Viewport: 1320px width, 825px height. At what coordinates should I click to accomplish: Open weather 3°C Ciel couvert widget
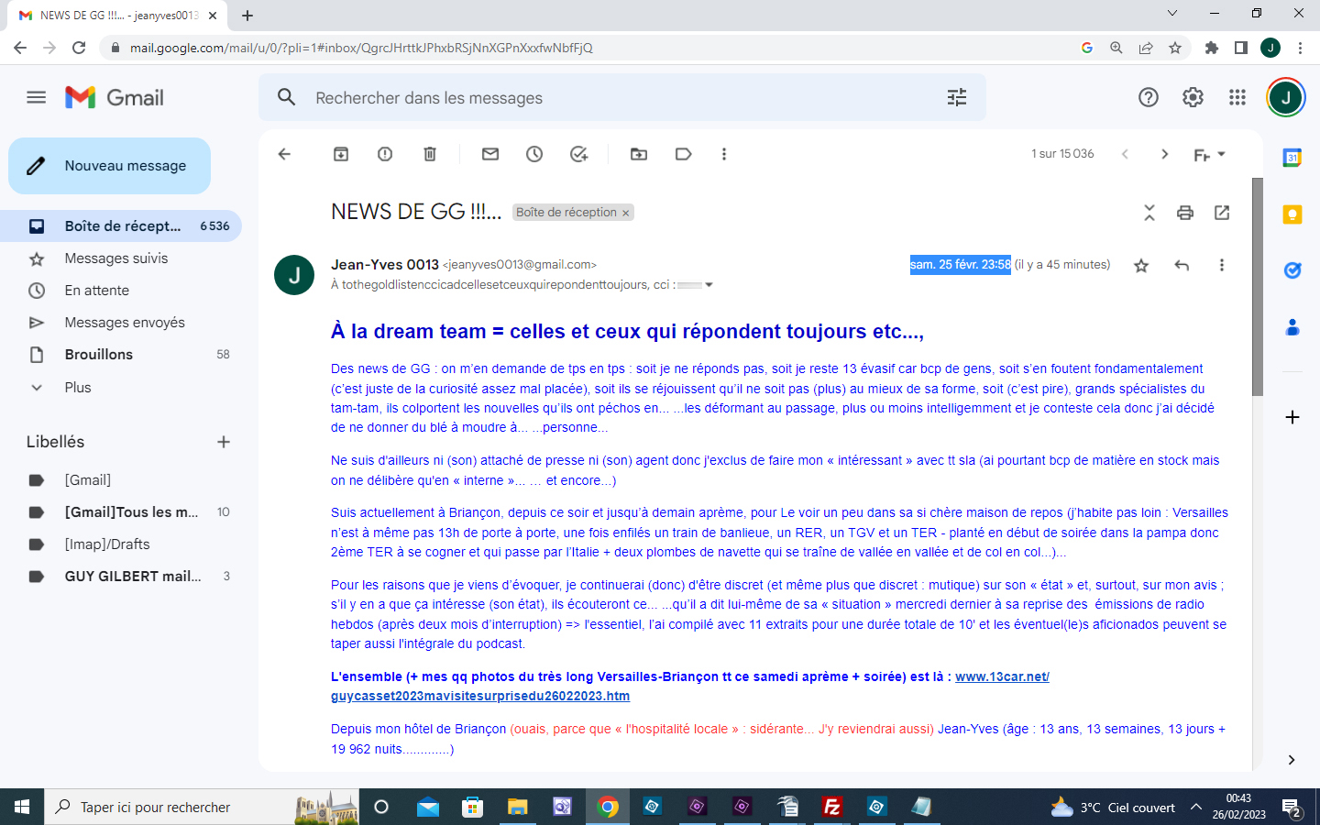point(1114,808)
